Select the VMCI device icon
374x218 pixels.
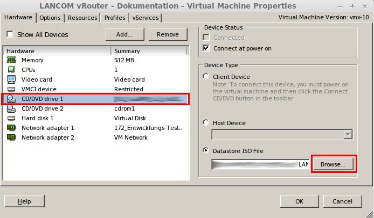(11, 89)
